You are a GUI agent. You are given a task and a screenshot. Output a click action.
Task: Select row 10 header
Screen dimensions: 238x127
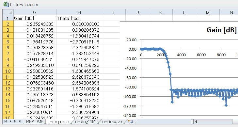click(x=8, y=71)
